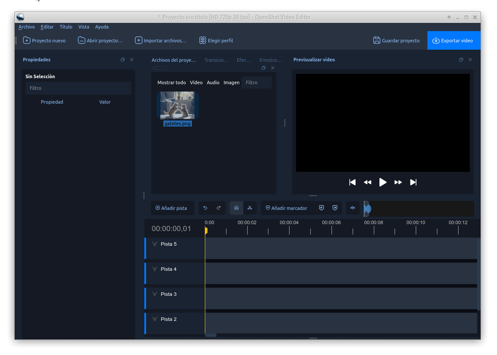
Task: Jump to the next marker
Action: [x=335, y=208]
